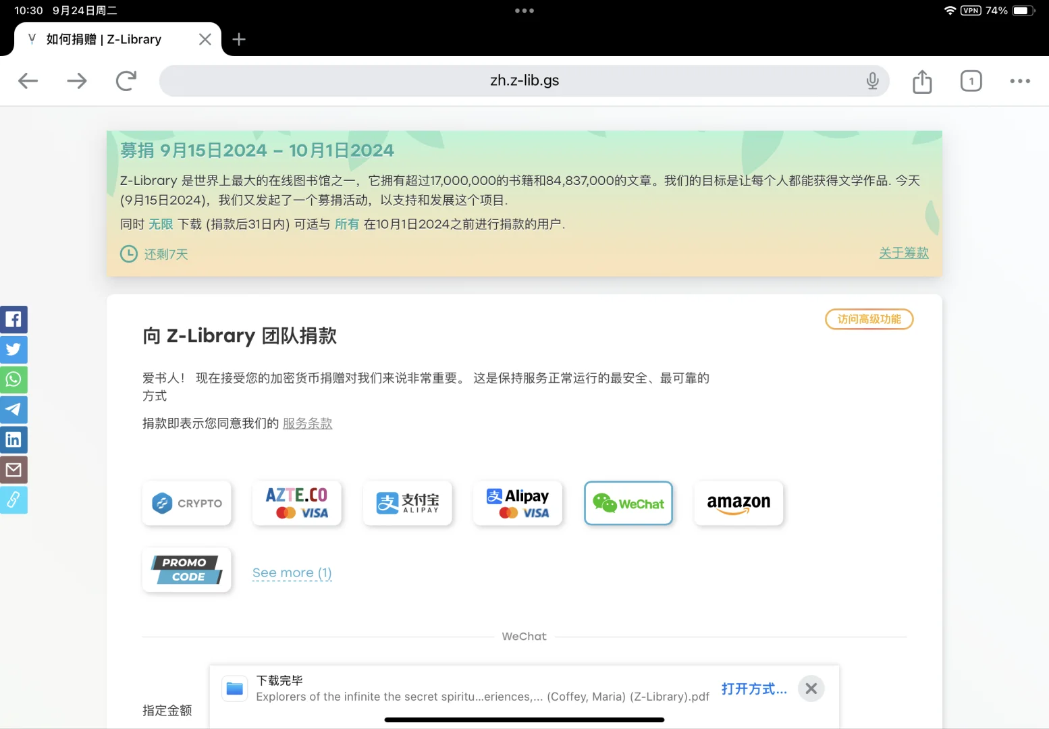Select the PROMO CODE option

pyautogui.click(x=187, y=570)
